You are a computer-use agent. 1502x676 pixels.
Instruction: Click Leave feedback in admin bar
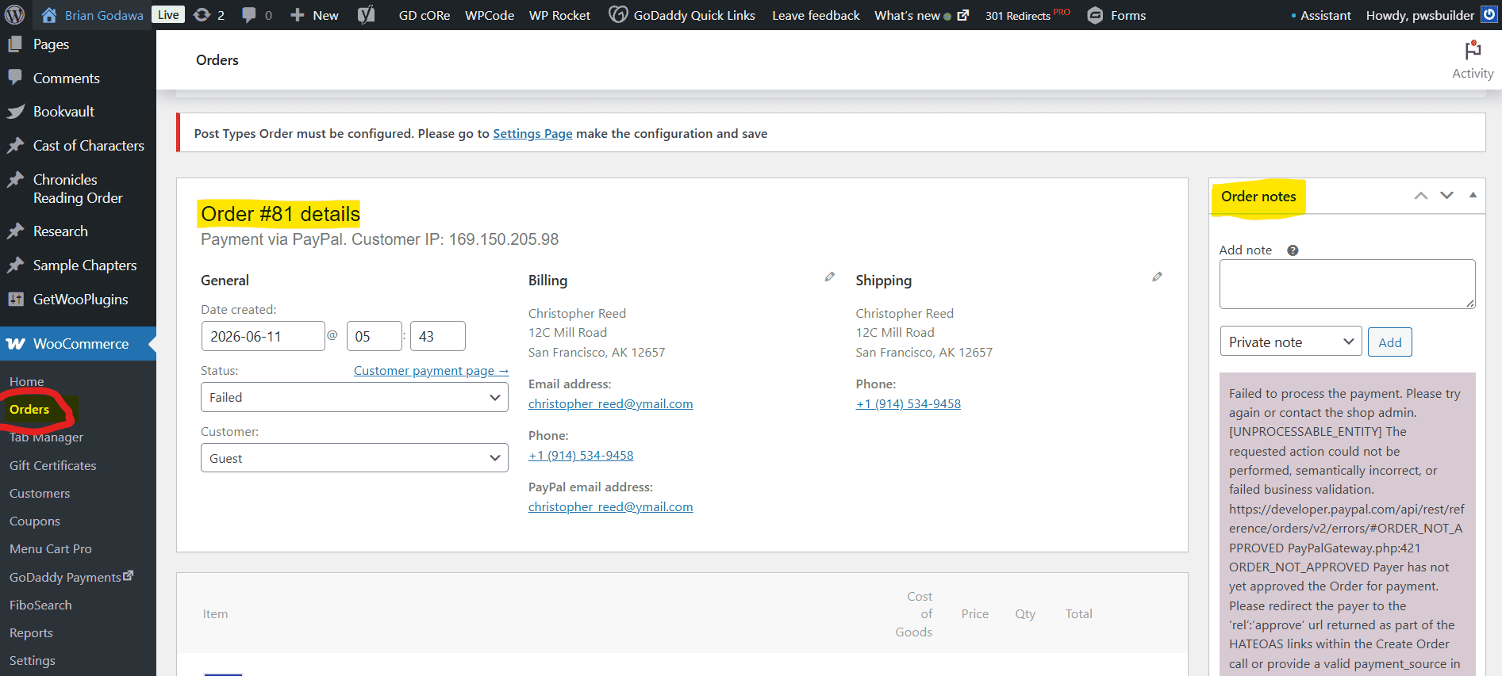[816, 16]
